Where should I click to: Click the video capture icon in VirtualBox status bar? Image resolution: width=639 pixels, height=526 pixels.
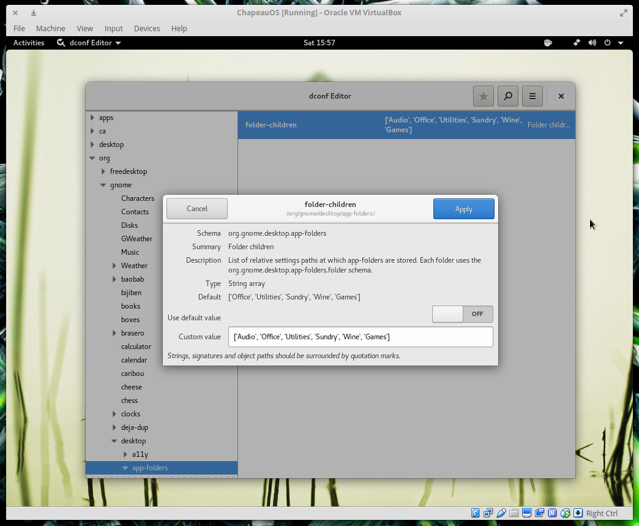pyautogui.click(x=540, y=513)
